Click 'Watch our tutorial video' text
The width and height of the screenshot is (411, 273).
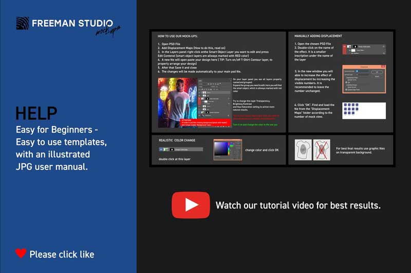point(298,205)
